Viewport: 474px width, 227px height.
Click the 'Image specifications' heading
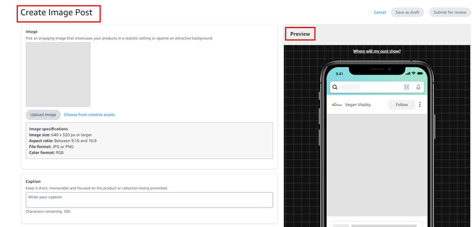click(x=48, y=128)
